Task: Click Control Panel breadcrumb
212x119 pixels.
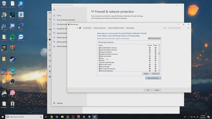Action: point(87,28)
